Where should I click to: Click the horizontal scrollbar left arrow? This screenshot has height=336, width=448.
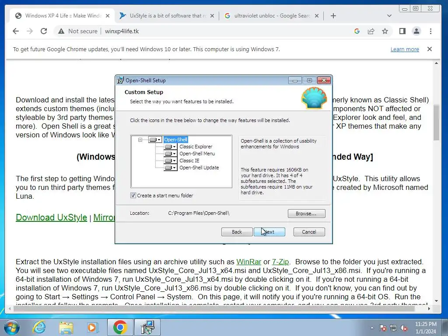[x=10, y=308]
